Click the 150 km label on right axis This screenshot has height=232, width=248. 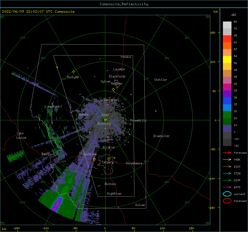[213, 33]
